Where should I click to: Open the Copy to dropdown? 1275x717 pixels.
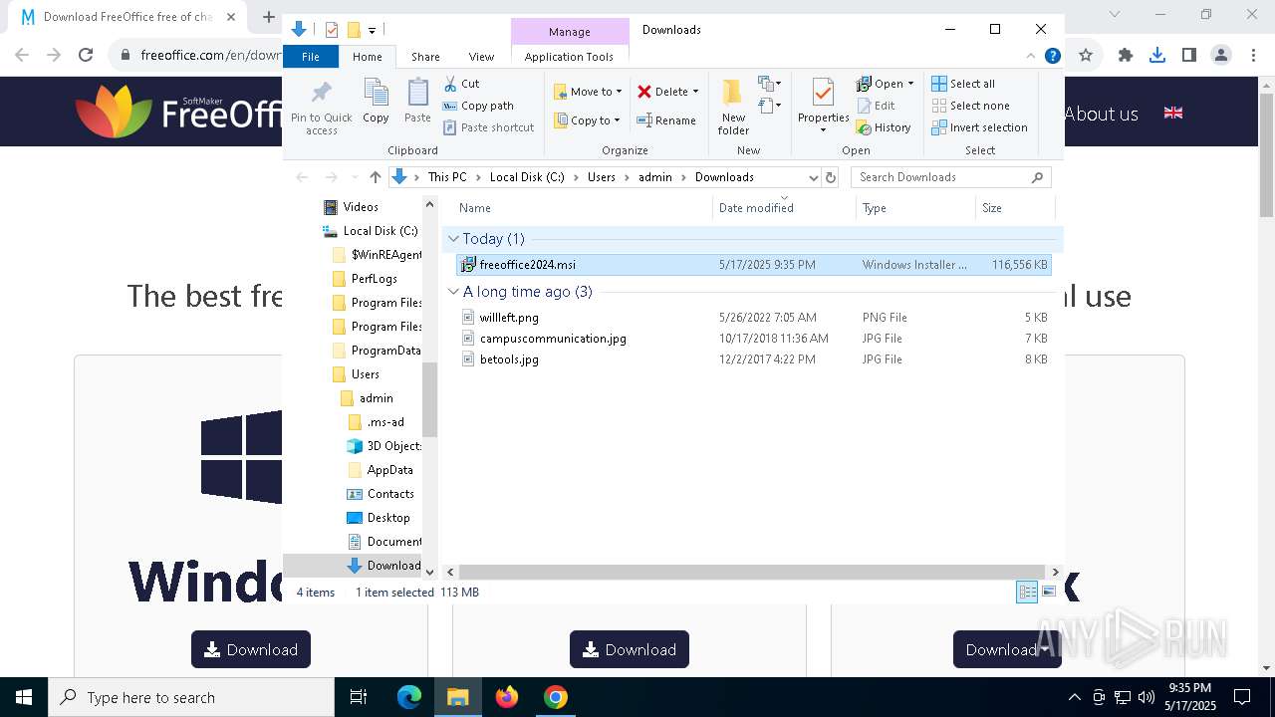tap(588, 120)
